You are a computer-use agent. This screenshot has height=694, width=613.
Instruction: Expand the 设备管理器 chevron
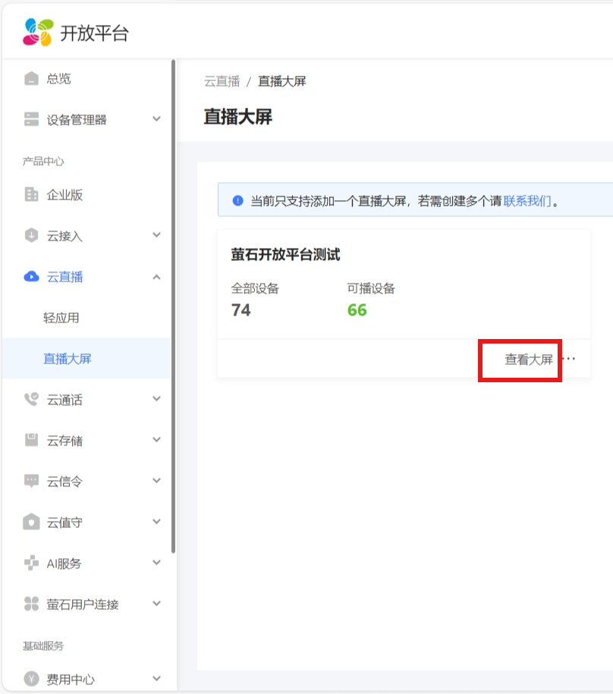click(157, 119)
